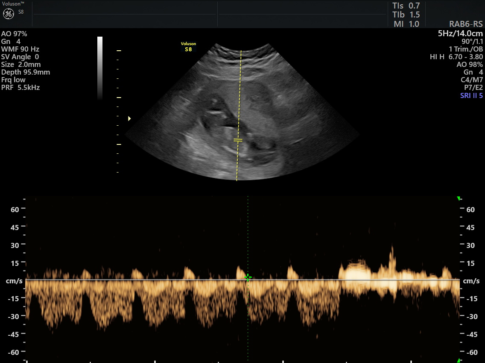This screenshot has height=363, width=485.
Task: Select the RAB6-RS probe label
Action: tap(466, 24)
